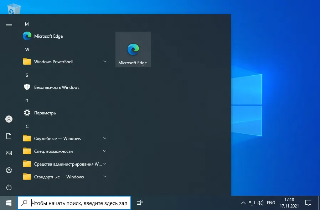
Task: Select the Б letter group header
Action: (27, 75)
